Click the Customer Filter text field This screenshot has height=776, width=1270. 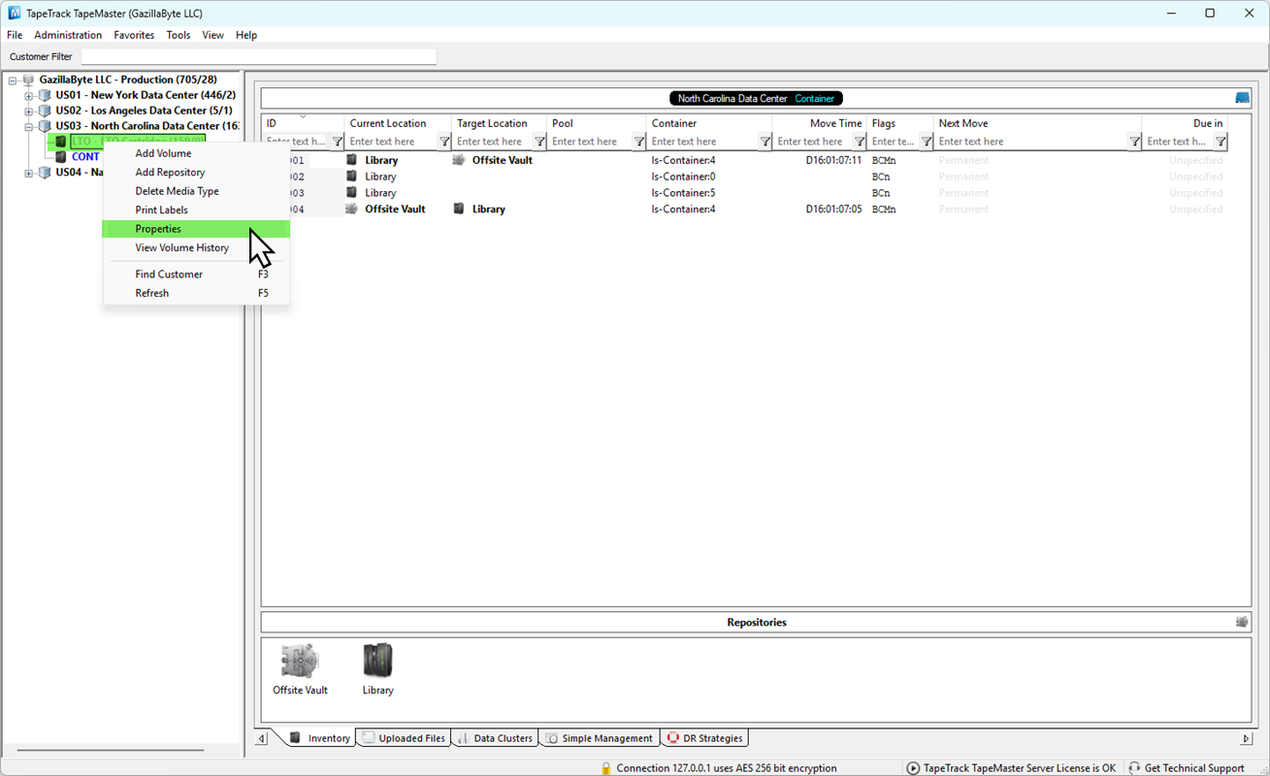258,56
